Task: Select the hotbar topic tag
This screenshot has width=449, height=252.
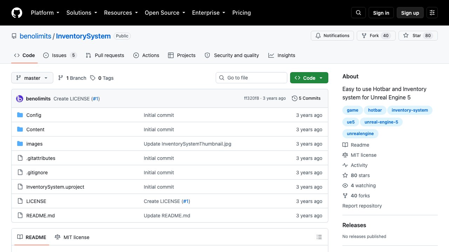Action: tap(375, 110)
